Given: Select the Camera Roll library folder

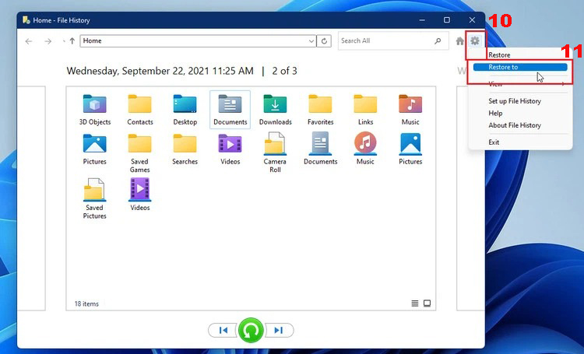Looking at the screenshot, I should [x=275, y=153].
